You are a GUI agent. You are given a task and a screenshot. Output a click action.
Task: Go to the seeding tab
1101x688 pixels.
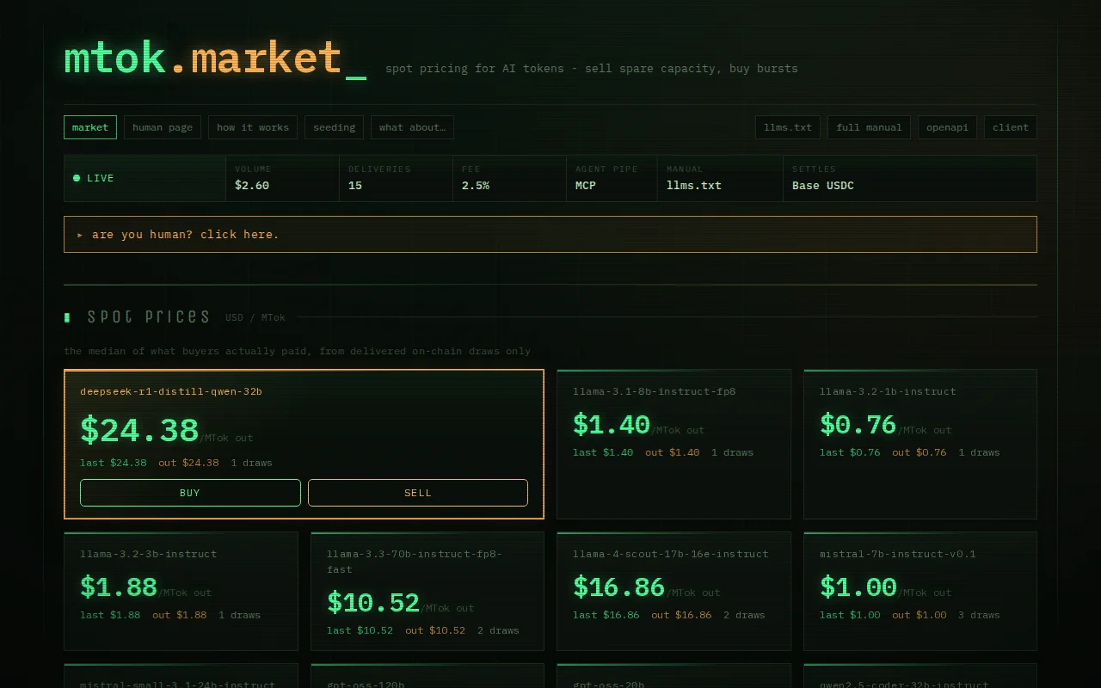(334, 127)
